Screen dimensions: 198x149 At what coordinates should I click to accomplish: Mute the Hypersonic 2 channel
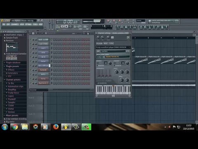[x=31, y=83]
